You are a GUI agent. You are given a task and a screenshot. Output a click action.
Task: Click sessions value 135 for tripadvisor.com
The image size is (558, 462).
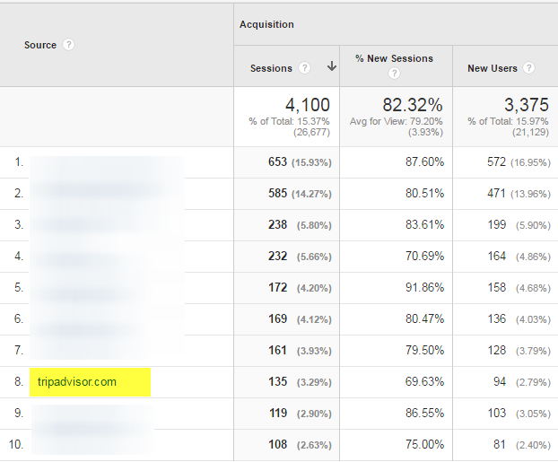point(277,381)
